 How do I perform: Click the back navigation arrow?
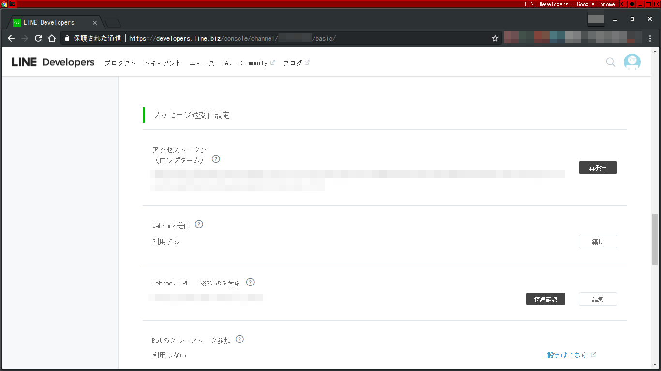[x=11, y=38]
